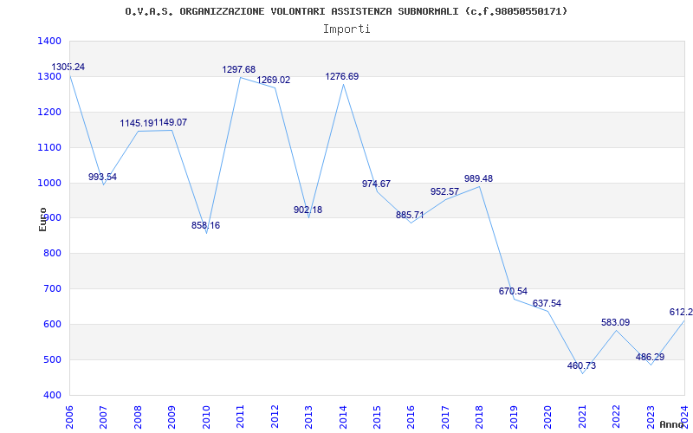This screenshot has width=693, height=433.
Task: Select year 2021 on the horizontal axis
Action: pos(582,416)
